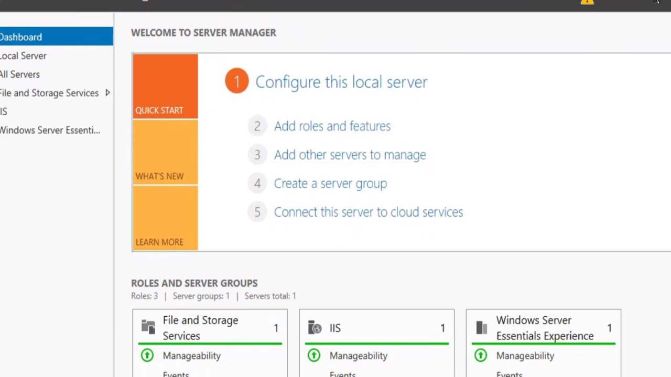Open Windows Server Essentials Experience tile title

click(545, 328)
